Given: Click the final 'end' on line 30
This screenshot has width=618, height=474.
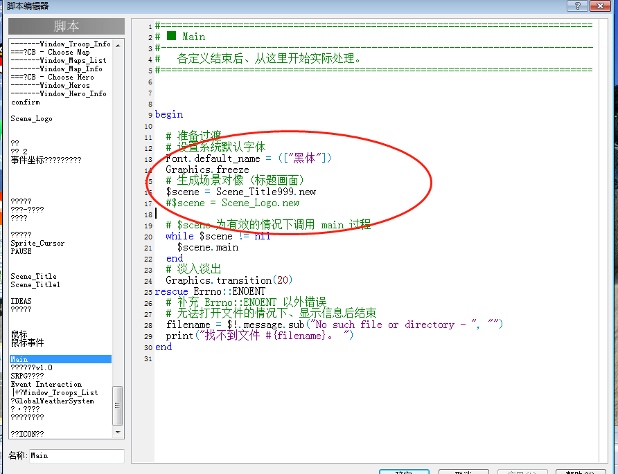Looking at the screenshot, I should 164,347.
